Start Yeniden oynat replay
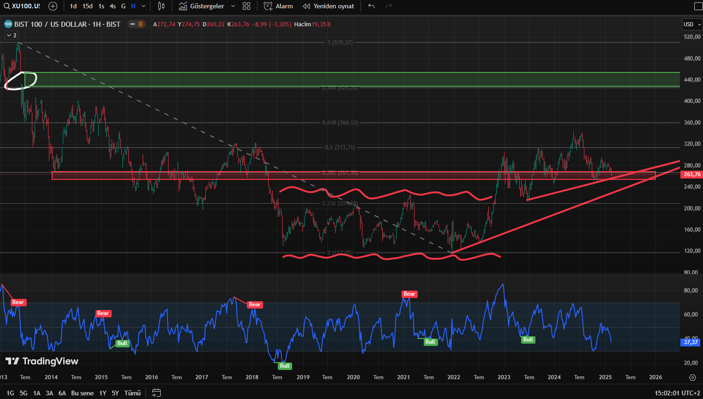 [x=329, y=6]
